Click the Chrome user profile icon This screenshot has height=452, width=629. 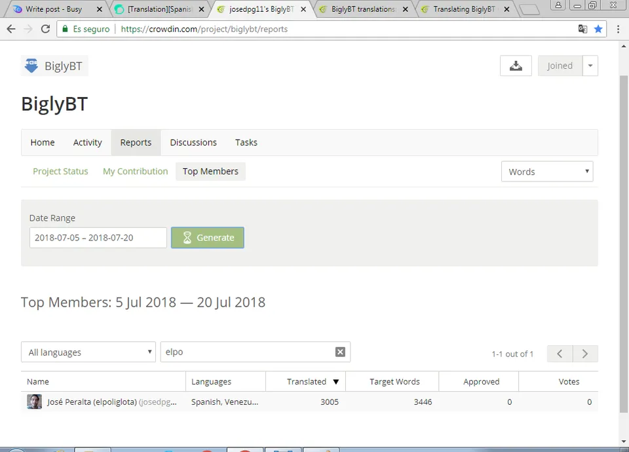point(558,5)
